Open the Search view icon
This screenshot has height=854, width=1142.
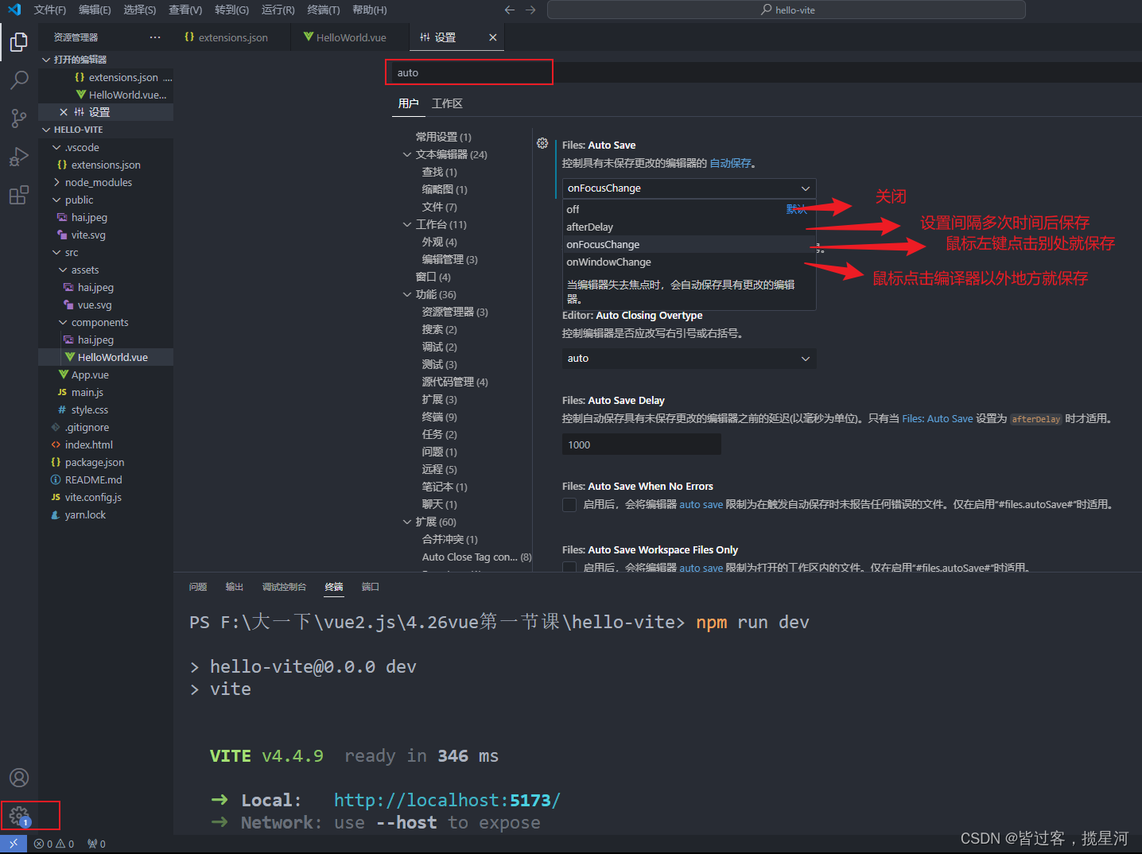19,80
